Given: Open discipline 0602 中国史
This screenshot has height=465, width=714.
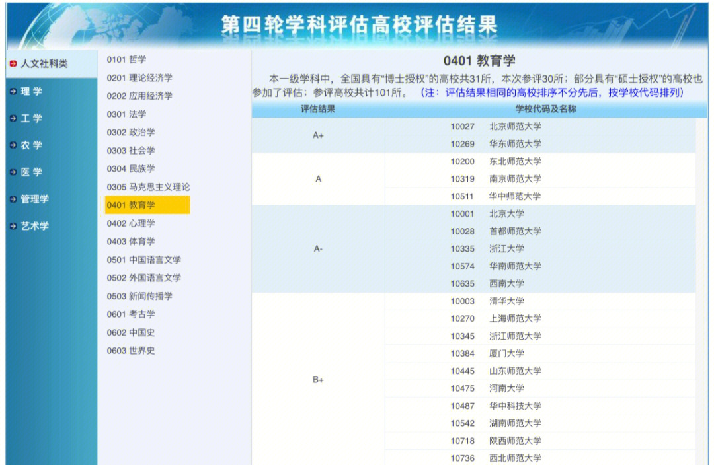Looking at the screenshot, I should (x=131, y=333).
